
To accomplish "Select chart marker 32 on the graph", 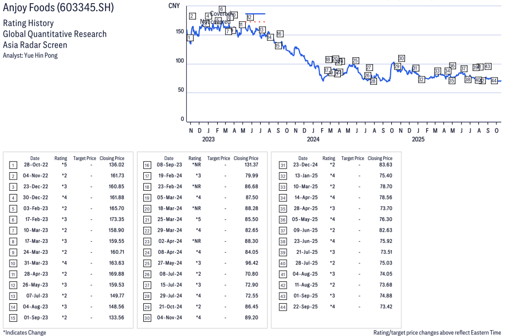I will click(421, 79).
